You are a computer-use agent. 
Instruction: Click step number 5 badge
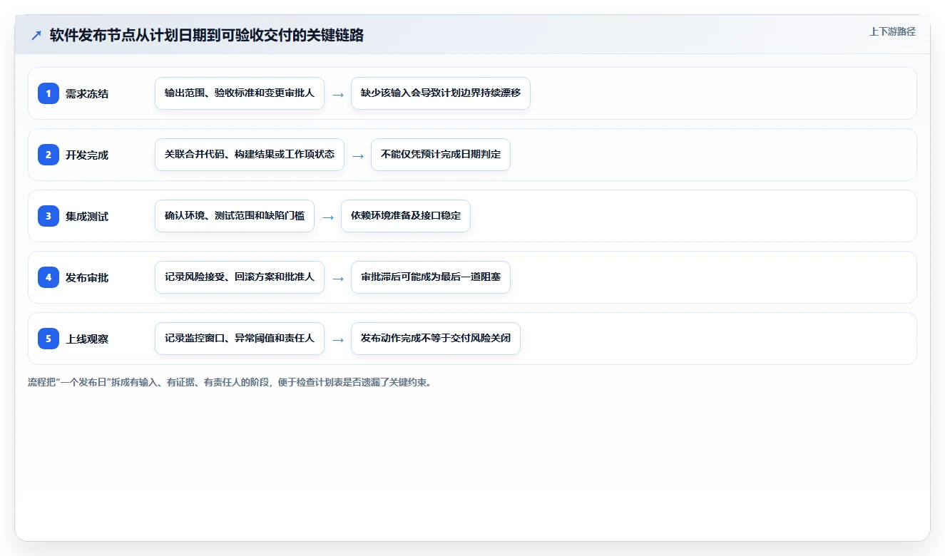(x=48, y=339)
